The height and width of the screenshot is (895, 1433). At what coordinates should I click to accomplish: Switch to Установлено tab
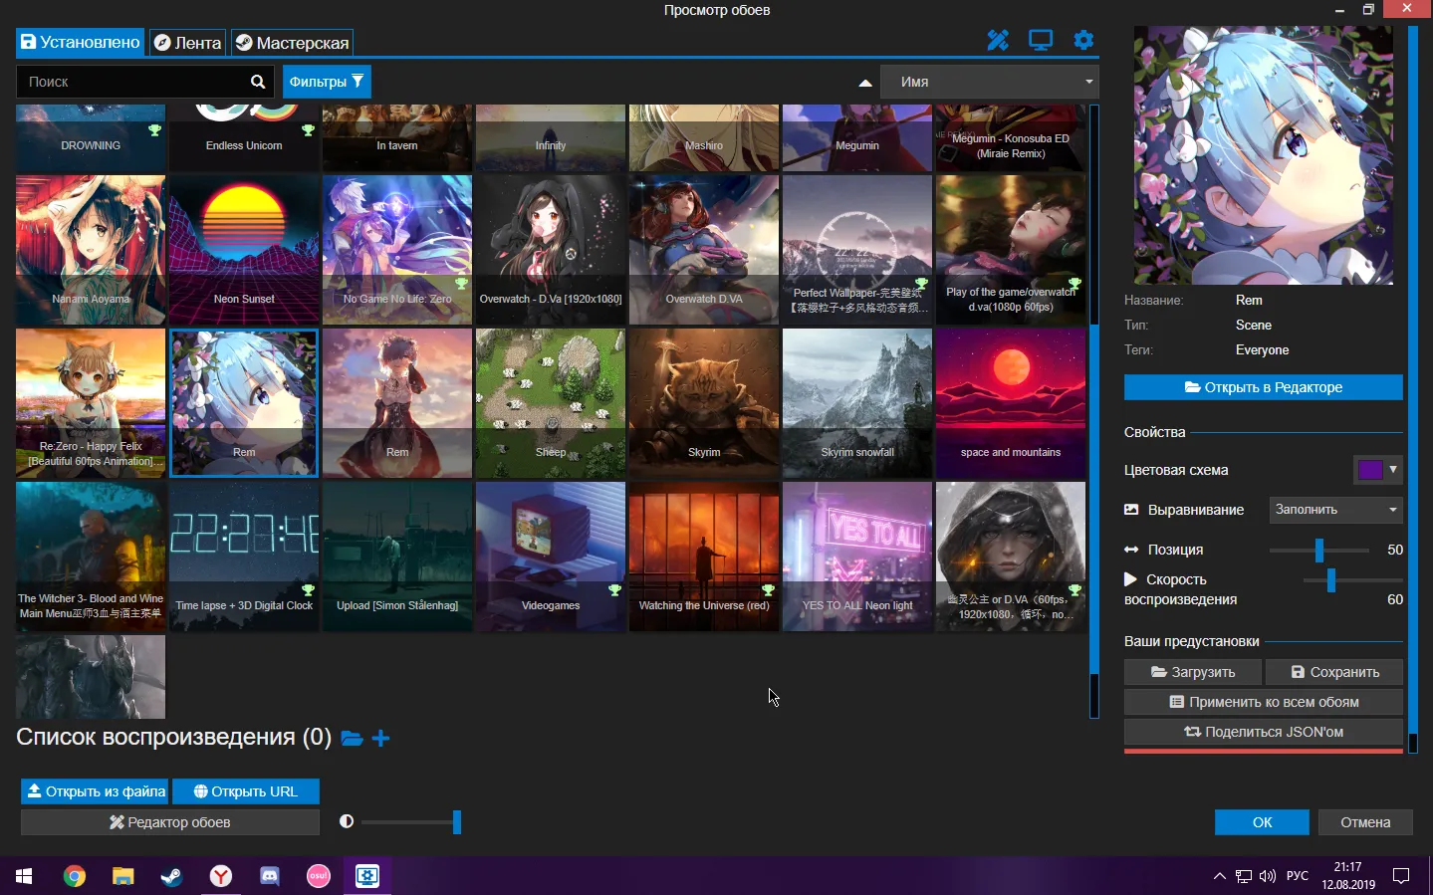(x=80, y=42)
